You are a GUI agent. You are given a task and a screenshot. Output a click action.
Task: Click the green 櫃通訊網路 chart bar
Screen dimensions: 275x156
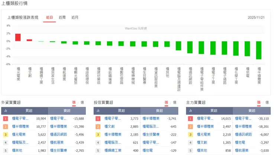pyautogui.click(x=190, y=47)
